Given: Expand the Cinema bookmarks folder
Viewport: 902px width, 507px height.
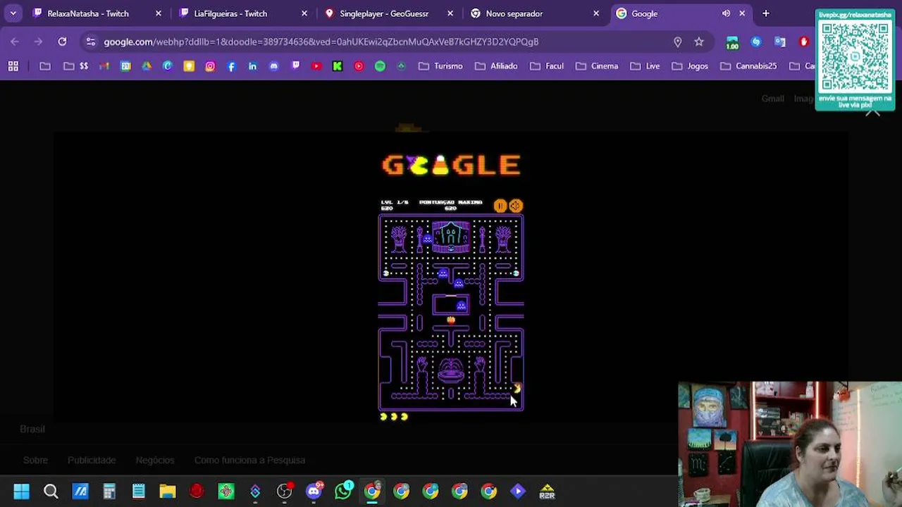Looking at the screenshot, I should pos(597,66).
